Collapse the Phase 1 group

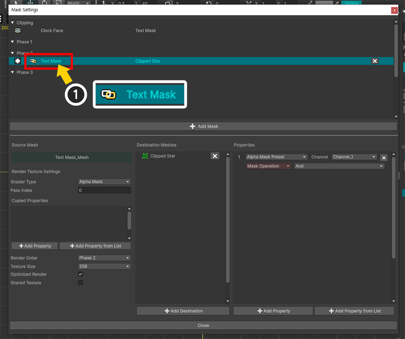click(13, 42)
